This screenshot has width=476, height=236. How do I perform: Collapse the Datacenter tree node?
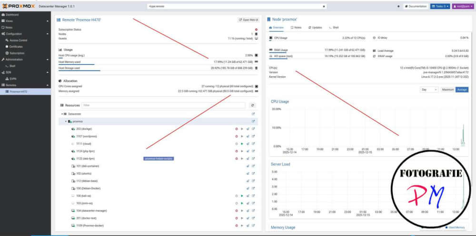coord(62,114)
